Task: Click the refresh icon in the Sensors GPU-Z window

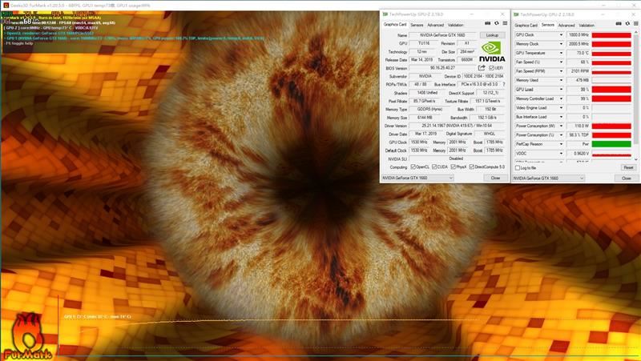Action: tap(627, 24)
